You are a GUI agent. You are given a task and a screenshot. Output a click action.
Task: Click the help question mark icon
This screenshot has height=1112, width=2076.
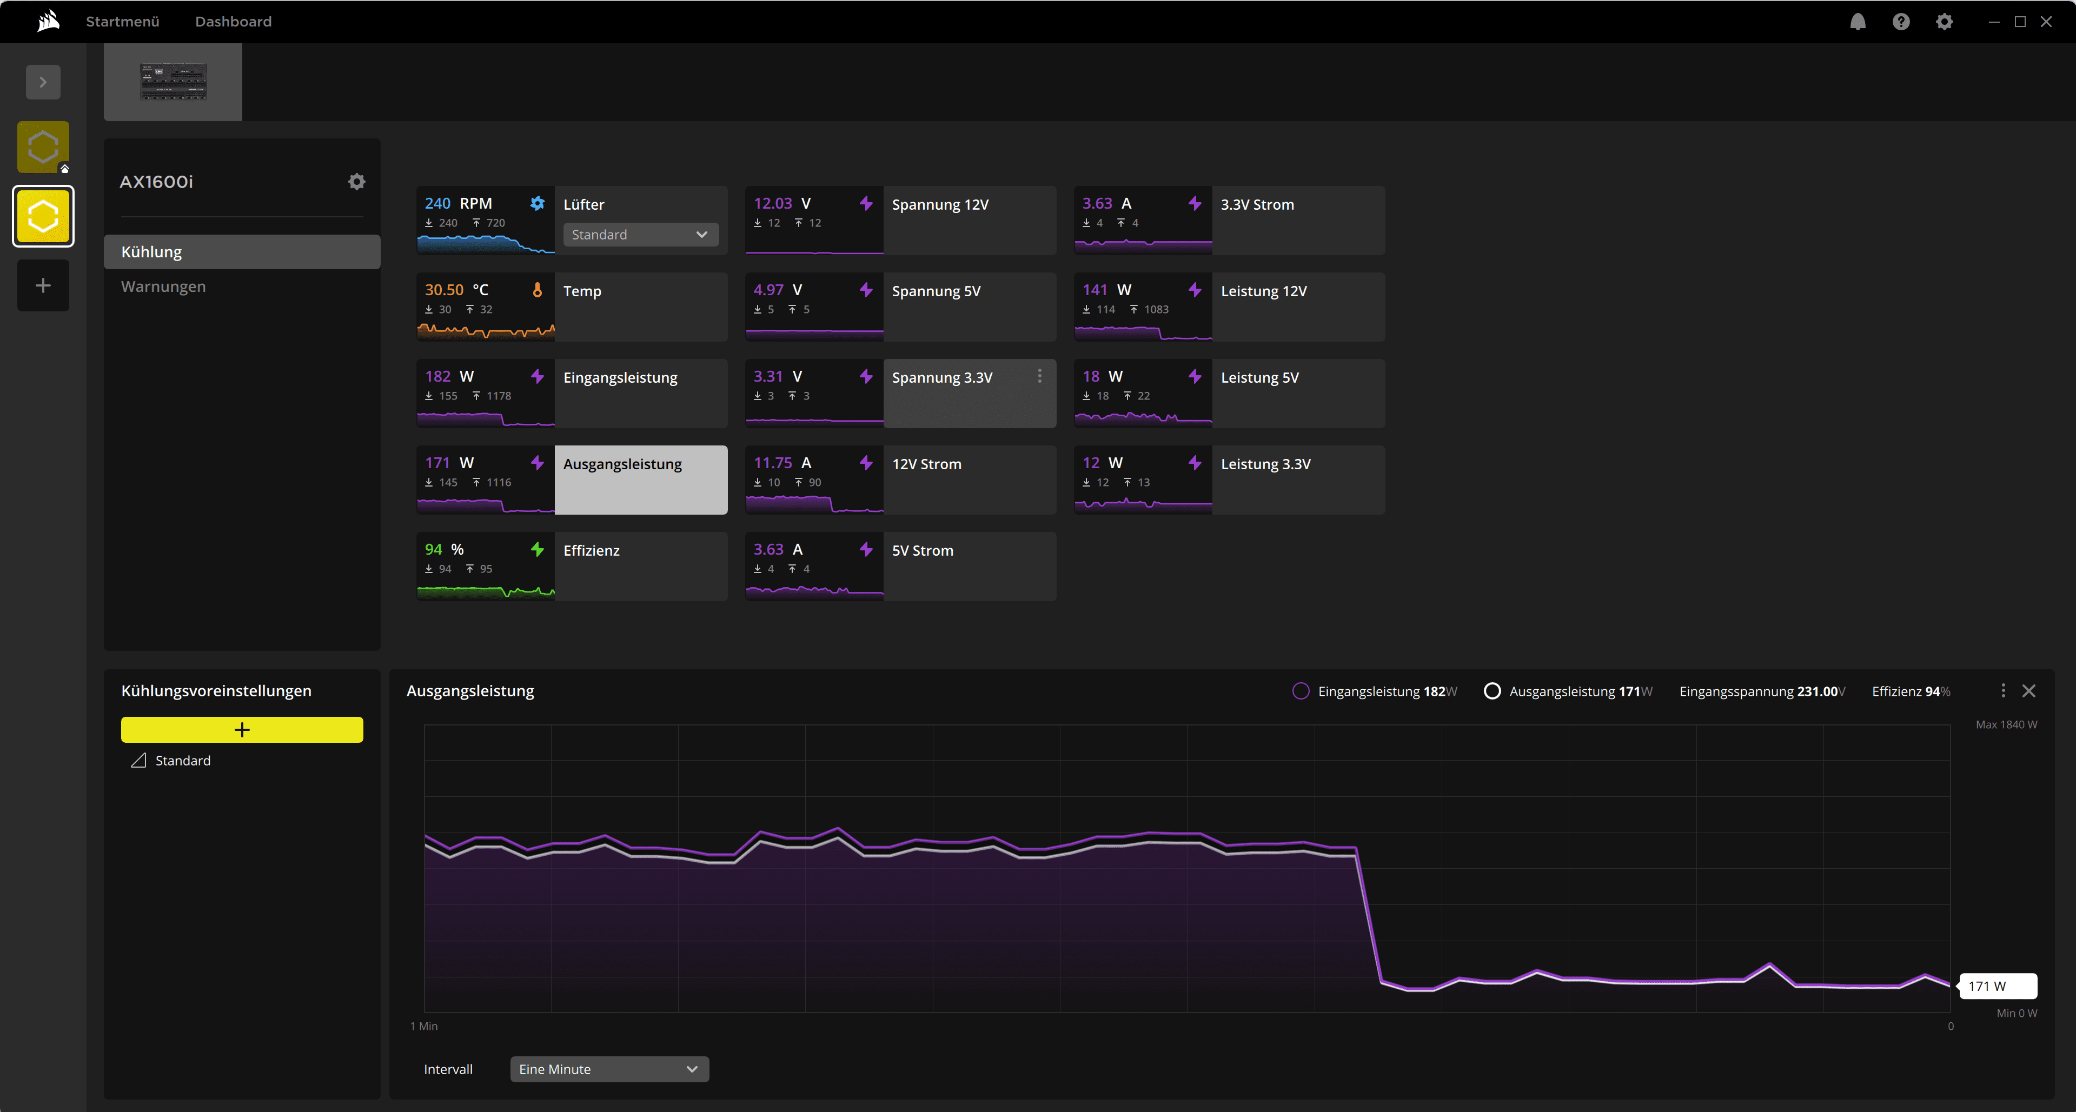point(1901,22)
